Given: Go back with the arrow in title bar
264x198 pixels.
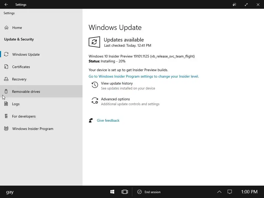Looking at the screenshot, I should [x=6, y=5].
